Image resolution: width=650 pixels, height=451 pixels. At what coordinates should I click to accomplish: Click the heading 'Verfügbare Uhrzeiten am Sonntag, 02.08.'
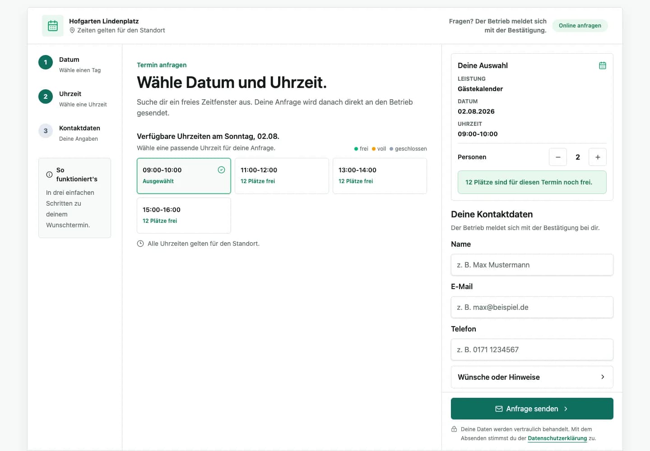click(x=208, y=136)
